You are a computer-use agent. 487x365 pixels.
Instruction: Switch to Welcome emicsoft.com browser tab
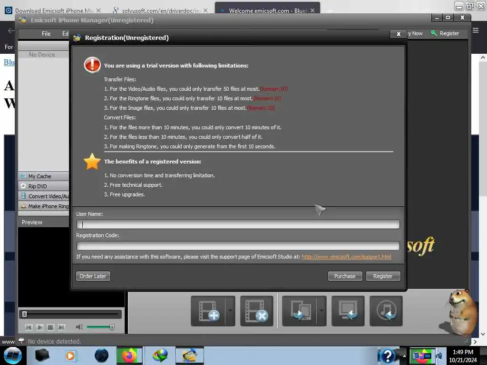267,10
